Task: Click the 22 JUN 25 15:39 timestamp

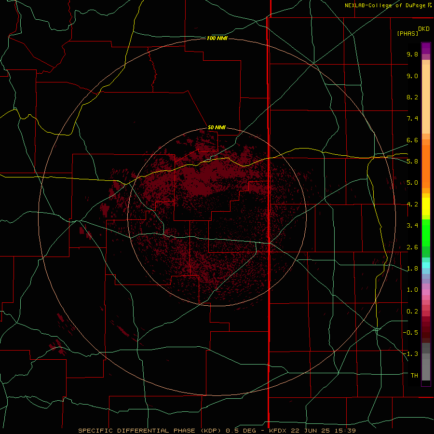Action: [323, 431]
